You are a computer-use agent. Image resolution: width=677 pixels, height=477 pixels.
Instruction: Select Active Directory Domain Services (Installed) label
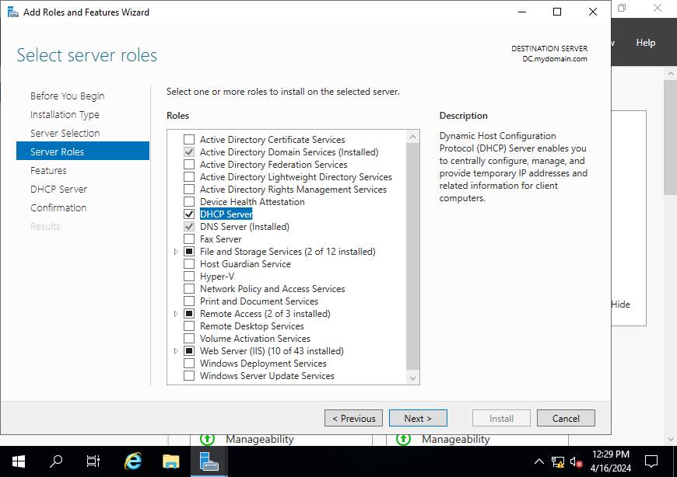[289, 152]
